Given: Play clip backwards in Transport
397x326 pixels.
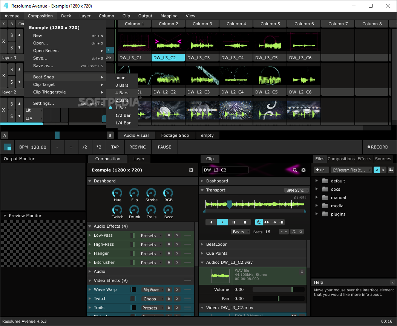Looking at the screenshot, I should click(211, 222).
